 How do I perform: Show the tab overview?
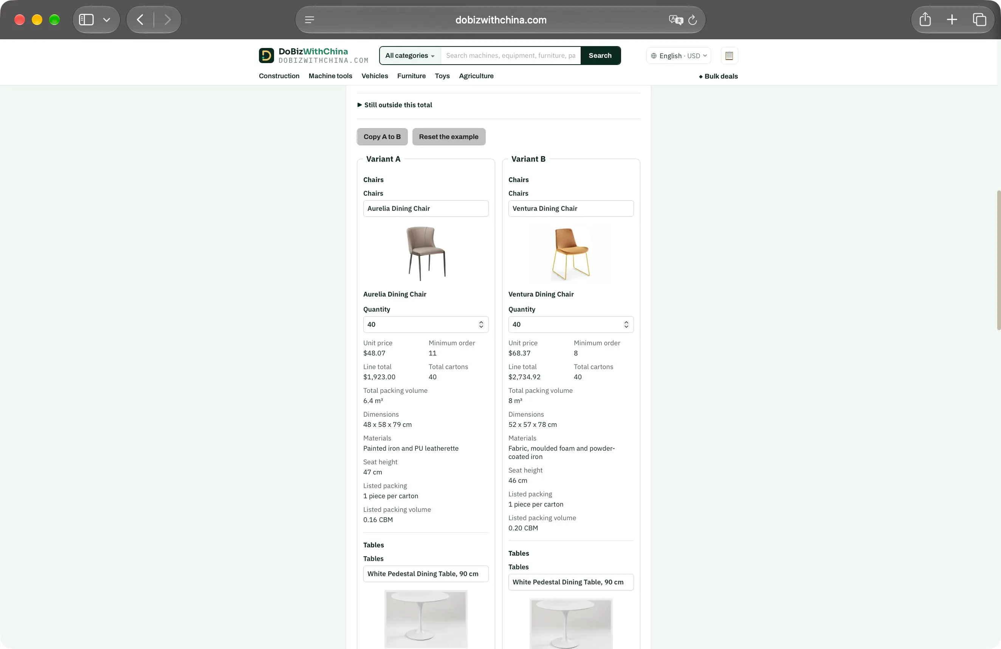[x=979, y=19]
